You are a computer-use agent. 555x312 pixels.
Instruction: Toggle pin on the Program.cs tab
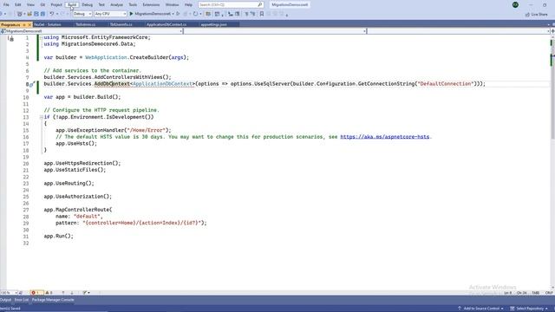click(x=24, y=25)
